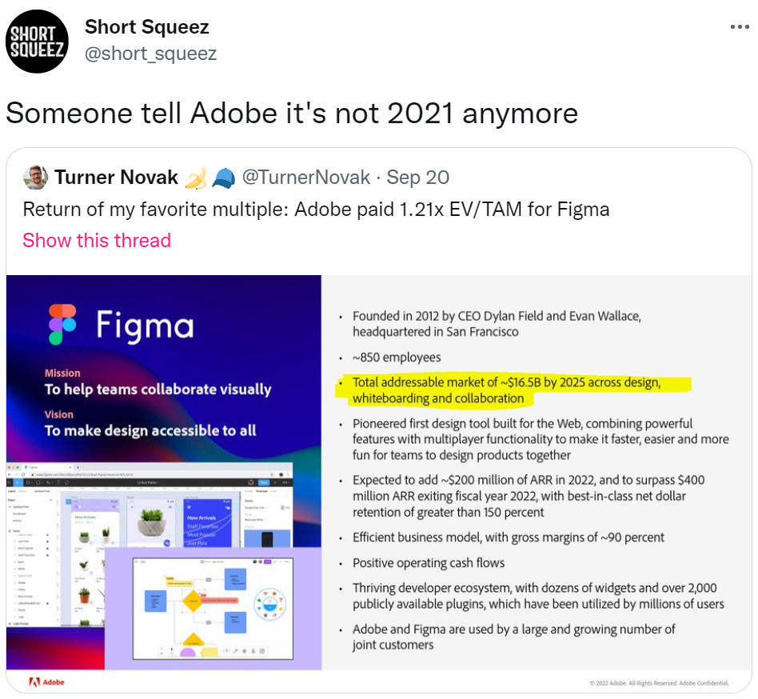
Task: Click the main tweet text about Adobe
Action: click(x=292, y=113)
